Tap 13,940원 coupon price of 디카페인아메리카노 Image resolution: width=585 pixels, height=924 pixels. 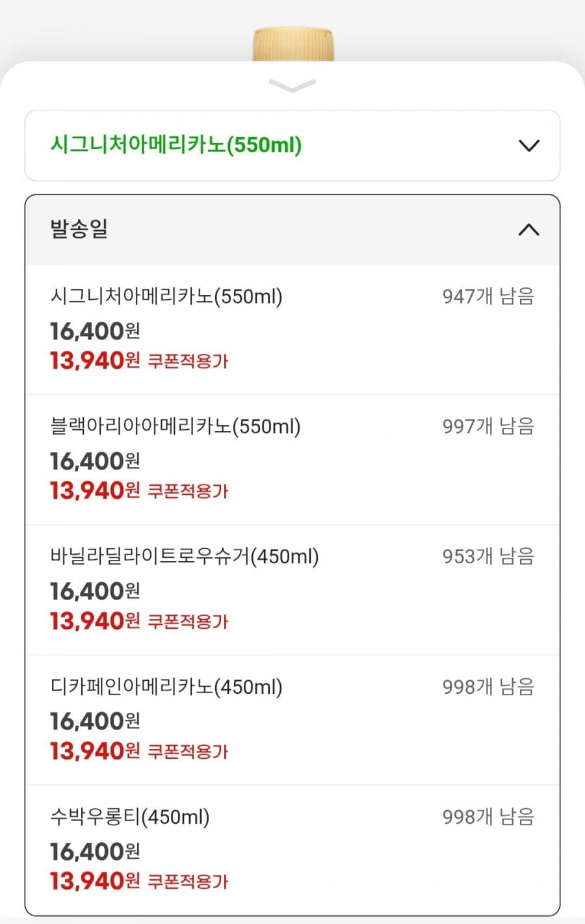[x=95, y=751]
